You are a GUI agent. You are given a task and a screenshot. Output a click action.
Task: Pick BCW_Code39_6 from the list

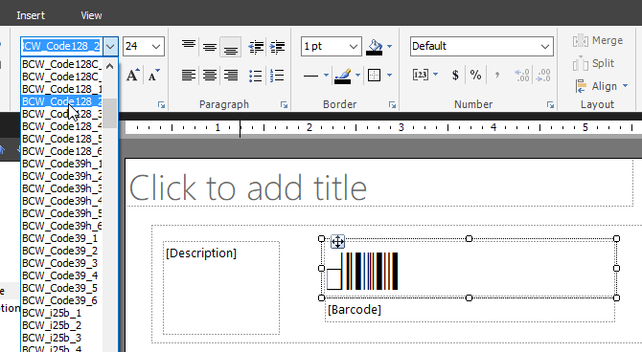61,300
